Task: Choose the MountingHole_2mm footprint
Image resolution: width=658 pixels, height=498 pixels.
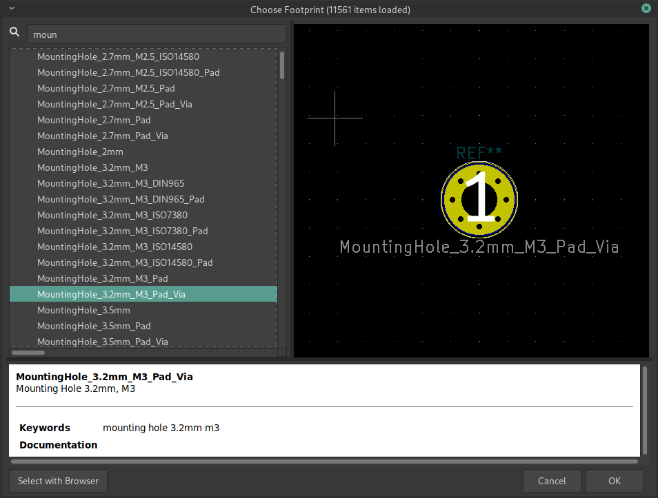Action: [80, 152]
